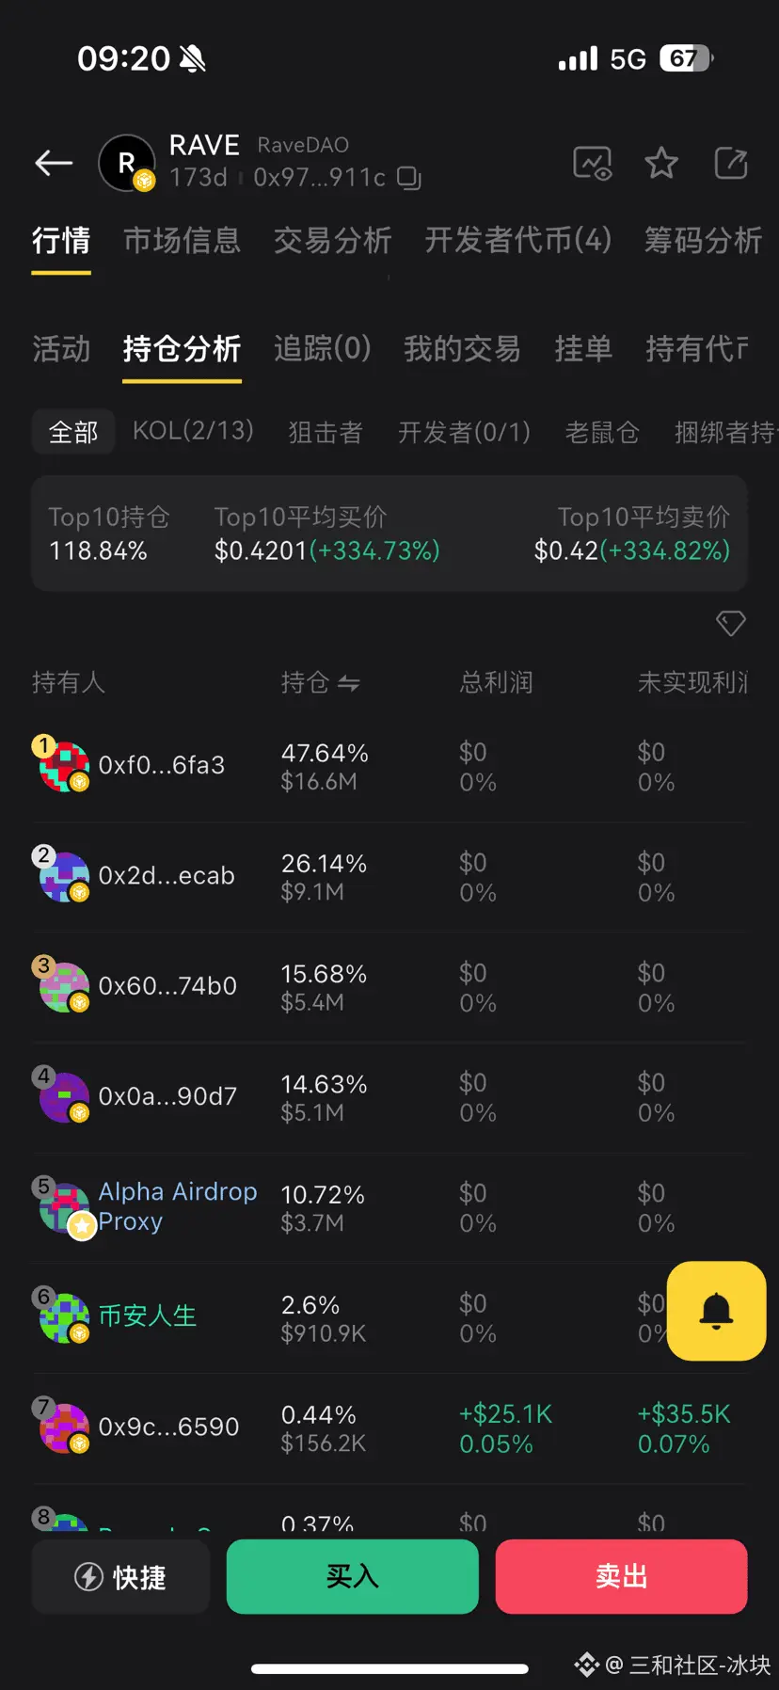Screen dimensions: 779x1690
Task: Tap the 快捷 quick trade button
Action: [x=120, y=1576]
